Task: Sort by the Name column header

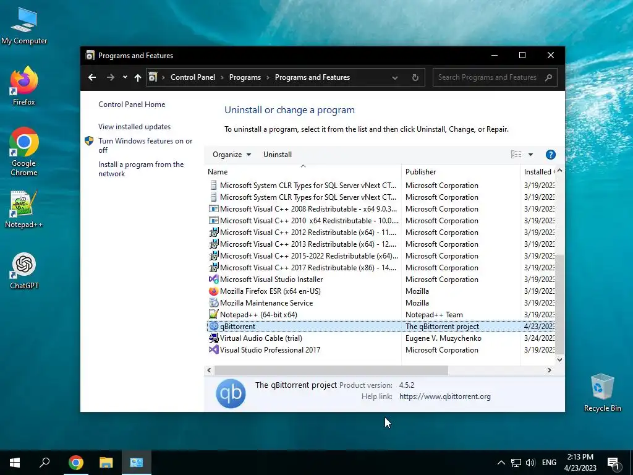Action: (303, 172)
